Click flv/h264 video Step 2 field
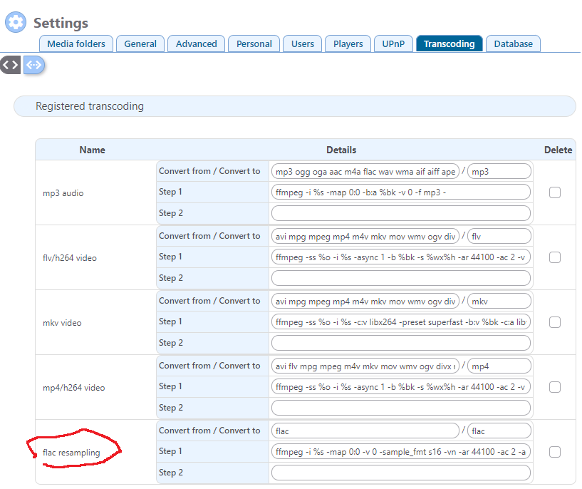582x489 pixels. click(x=401, y=278)
